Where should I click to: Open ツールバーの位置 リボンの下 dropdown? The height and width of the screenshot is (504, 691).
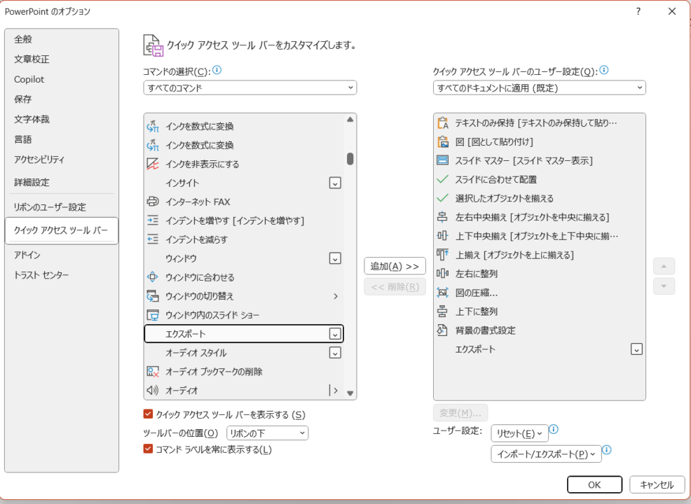(x=268, y=433)
